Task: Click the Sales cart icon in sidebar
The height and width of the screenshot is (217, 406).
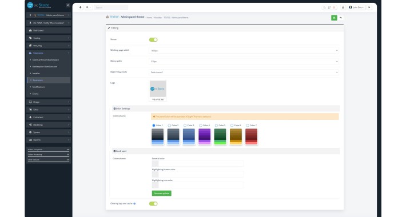Action: click(x=30, y=110)
